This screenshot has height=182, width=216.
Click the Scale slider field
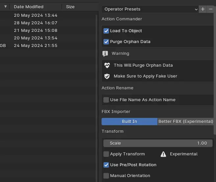(x=158, y=143)
